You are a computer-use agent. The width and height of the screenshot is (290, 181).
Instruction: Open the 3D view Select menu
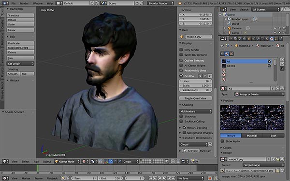pyautogui.click(x=26, y=161)
